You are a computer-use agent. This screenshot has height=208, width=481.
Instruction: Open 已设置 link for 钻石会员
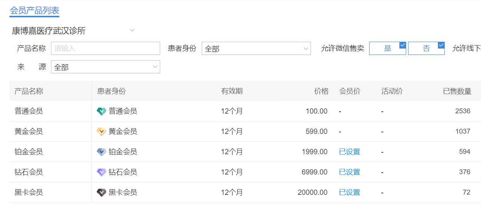tap(350, 172)
